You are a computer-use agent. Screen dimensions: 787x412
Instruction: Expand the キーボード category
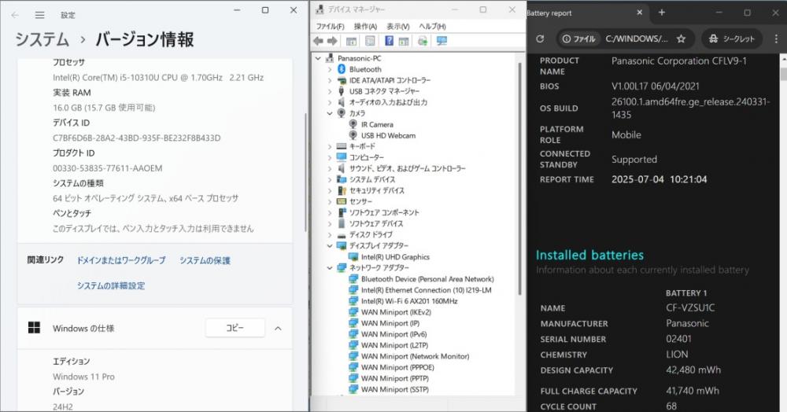(330, 146)
